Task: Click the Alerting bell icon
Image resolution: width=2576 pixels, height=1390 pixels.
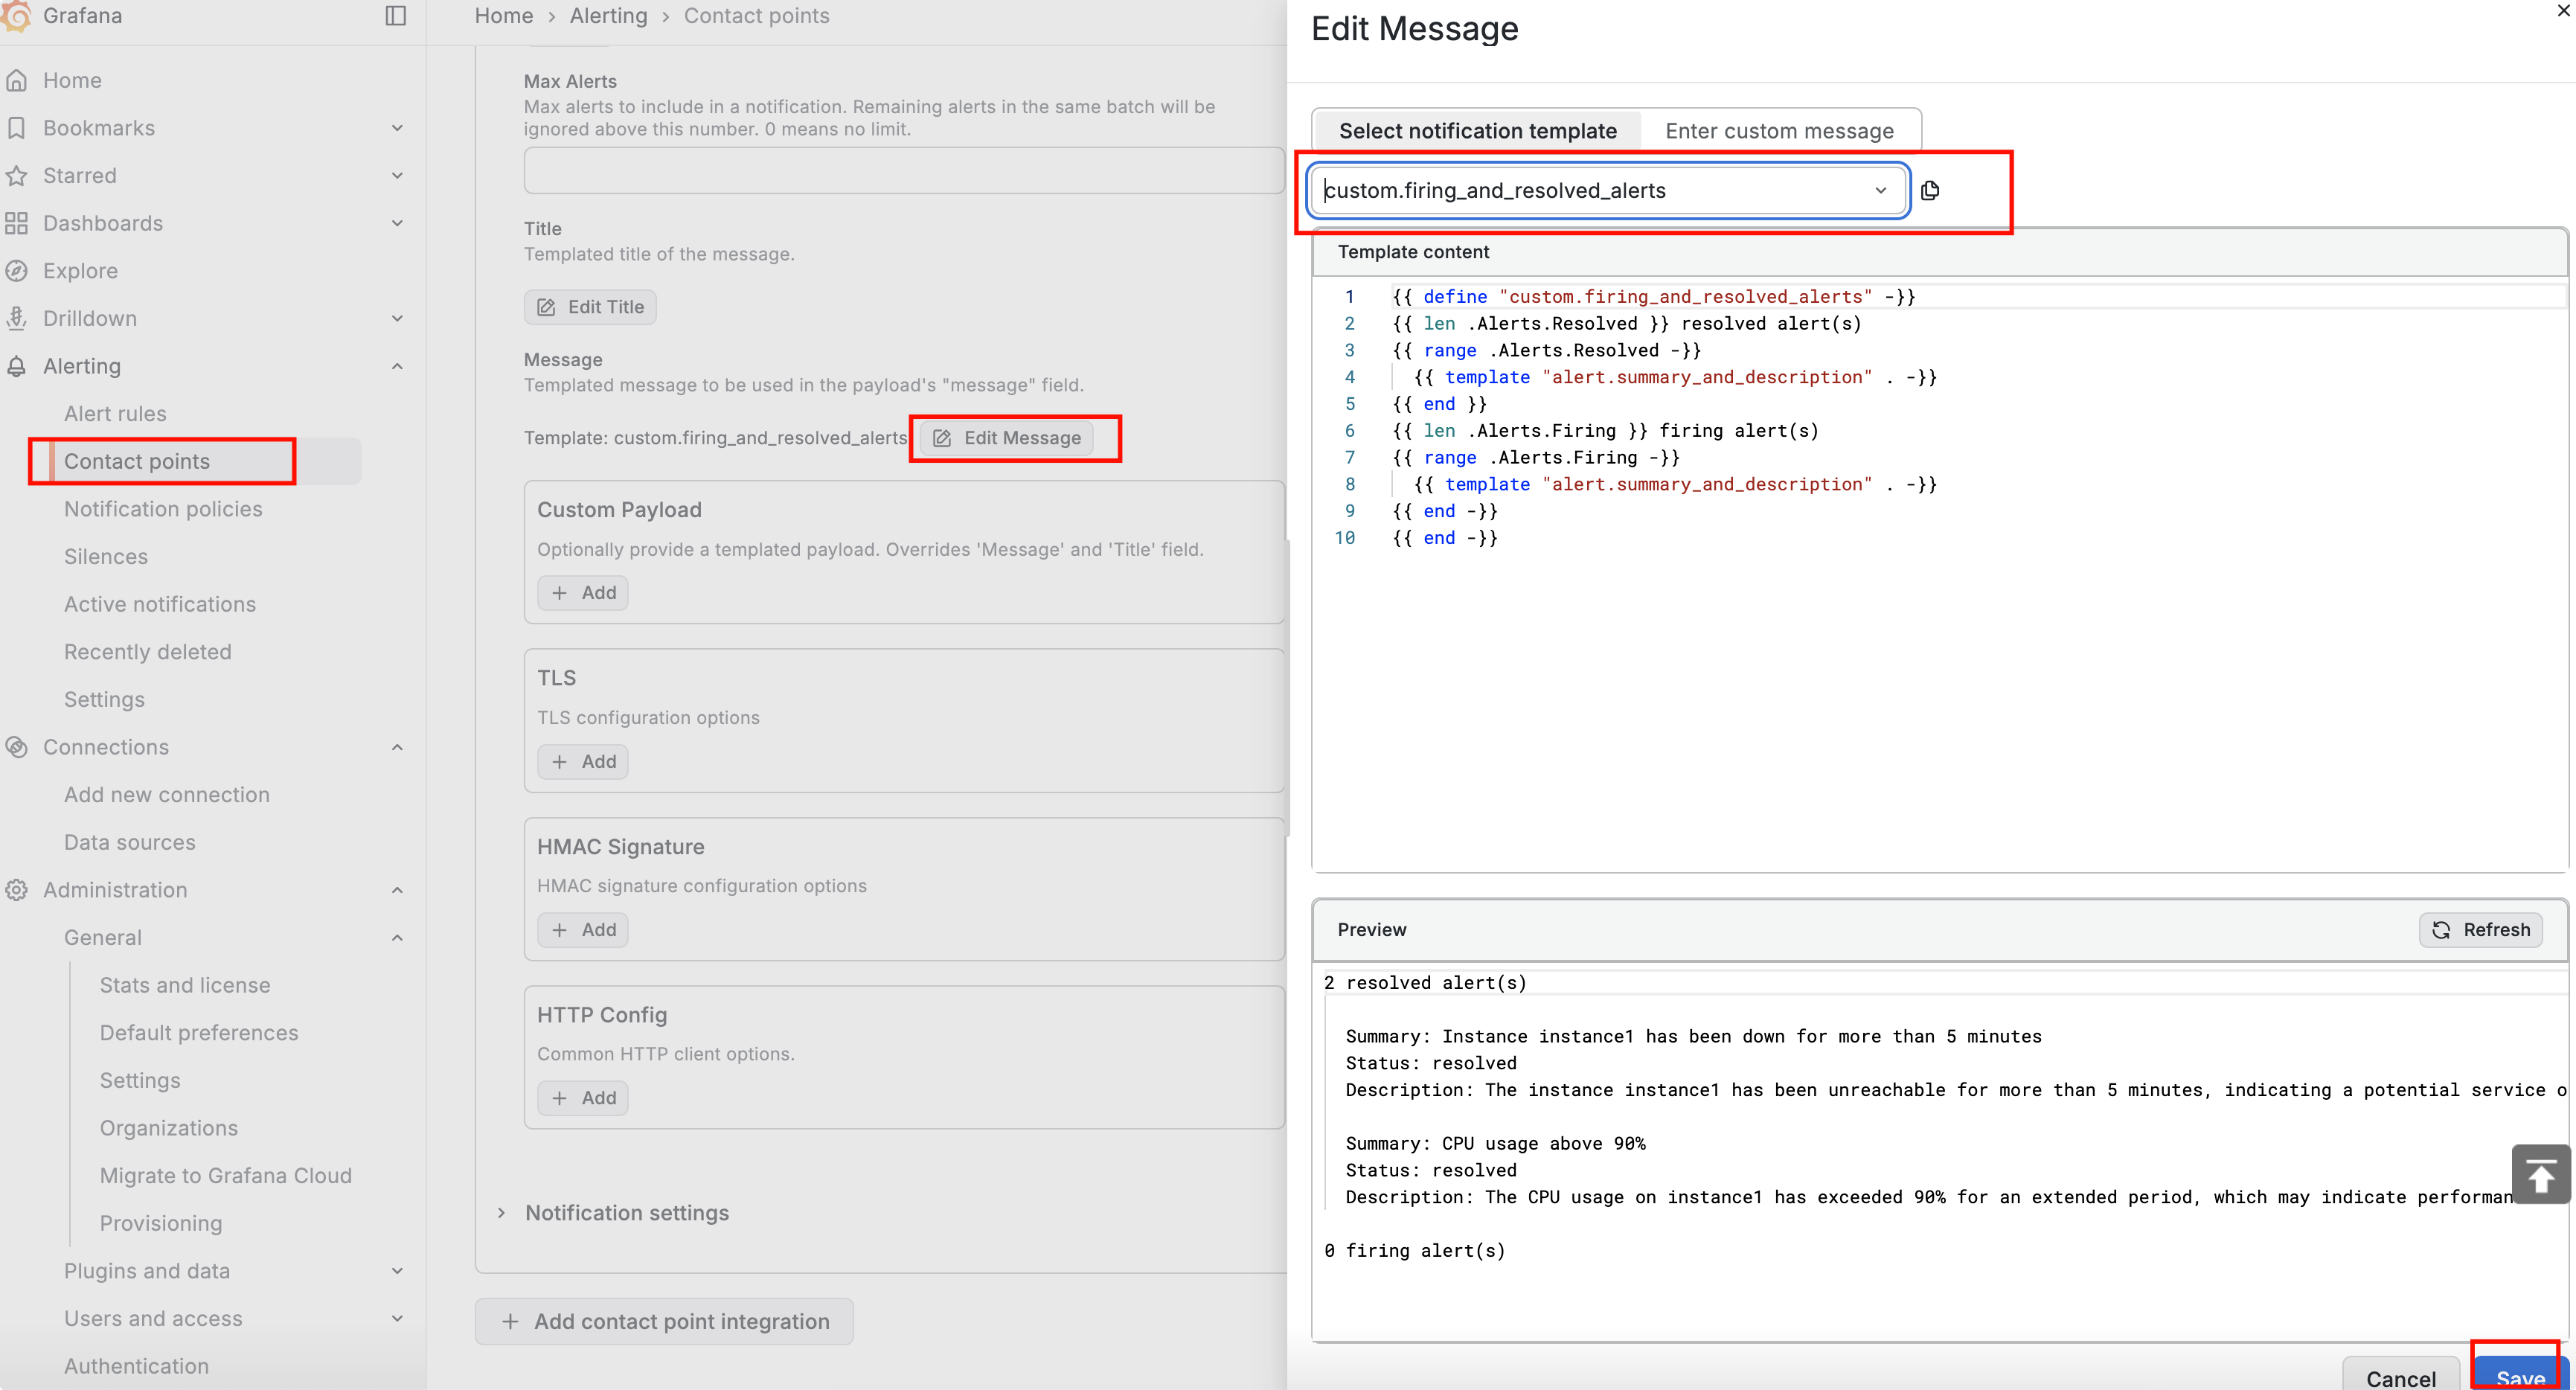Action: [17, 366]
